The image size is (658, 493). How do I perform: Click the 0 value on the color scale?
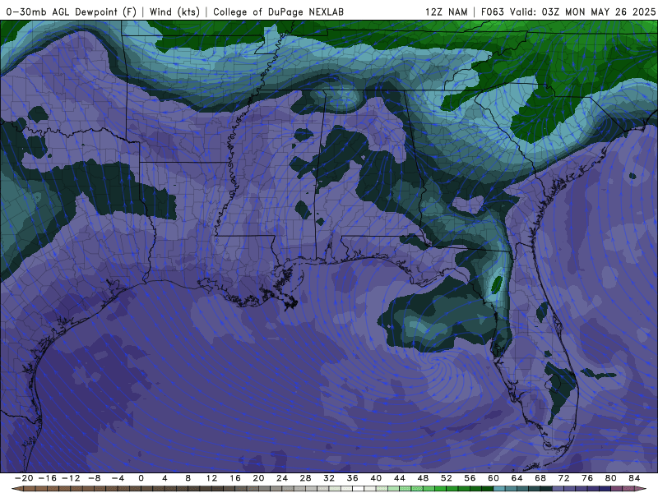[141, 478]
